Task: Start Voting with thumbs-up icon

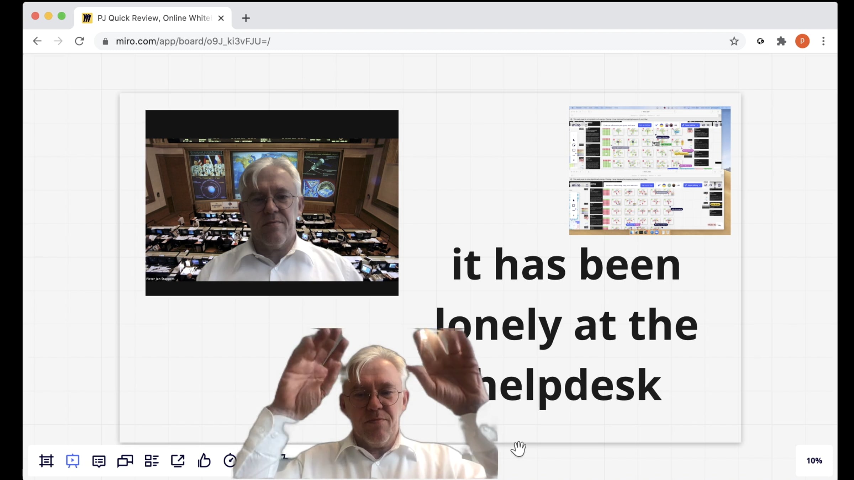Action: tap(204, 461)
